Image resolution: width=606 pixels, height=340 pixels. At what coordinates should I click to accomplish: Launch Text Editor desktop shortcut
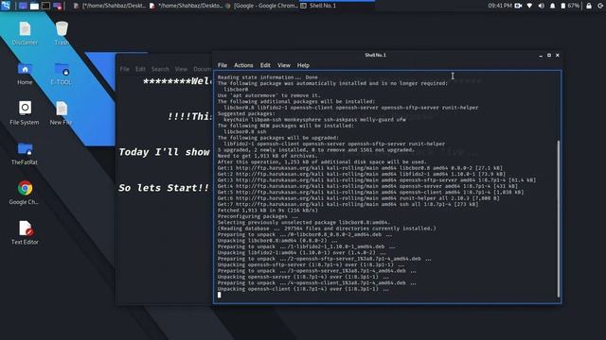[x=25, y=233]
